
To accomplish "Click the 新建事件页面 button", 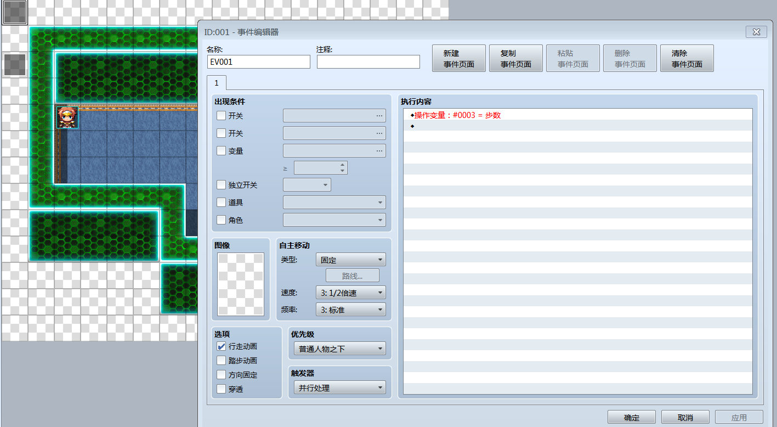I will pos(459,59).
